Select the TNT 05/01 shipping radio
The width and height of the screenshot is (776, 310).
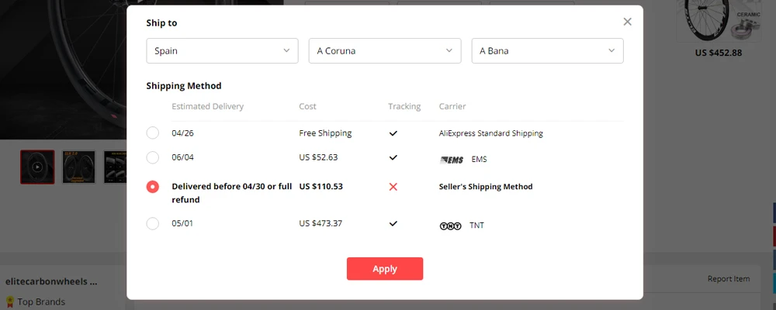coord(153,224)
